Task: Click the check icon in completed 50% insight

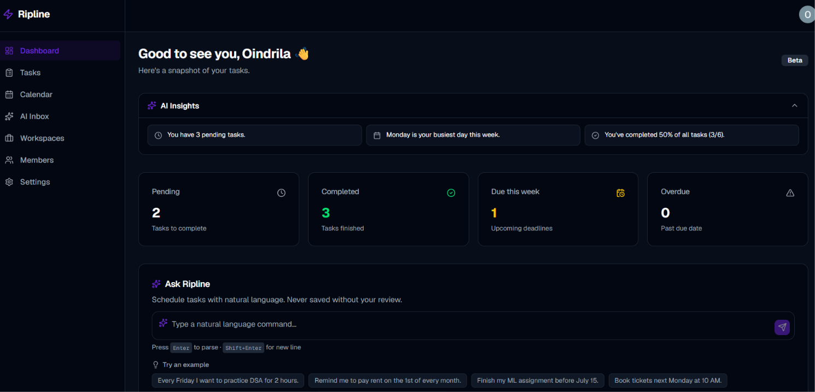Action: pos(595,135)
